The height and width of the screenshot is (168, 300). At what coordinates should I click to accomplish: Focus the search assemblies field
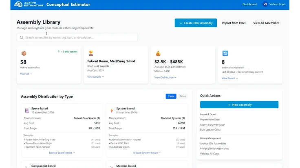pos(77,37)
